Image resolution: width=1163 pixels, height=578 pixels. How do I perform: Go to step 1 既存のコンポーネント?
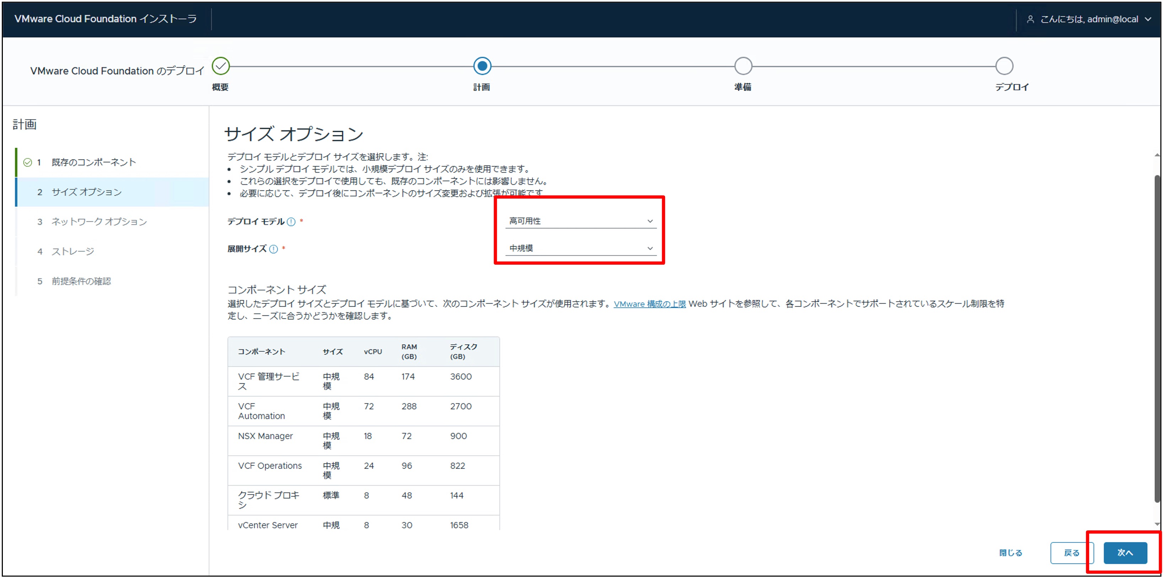112,162
